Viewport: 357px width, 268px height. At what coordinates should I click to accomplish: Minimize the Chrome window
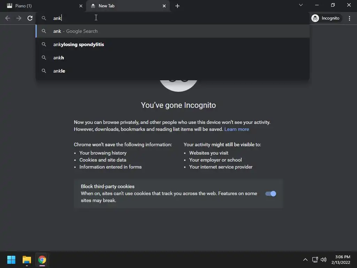(x=317, y=5)
